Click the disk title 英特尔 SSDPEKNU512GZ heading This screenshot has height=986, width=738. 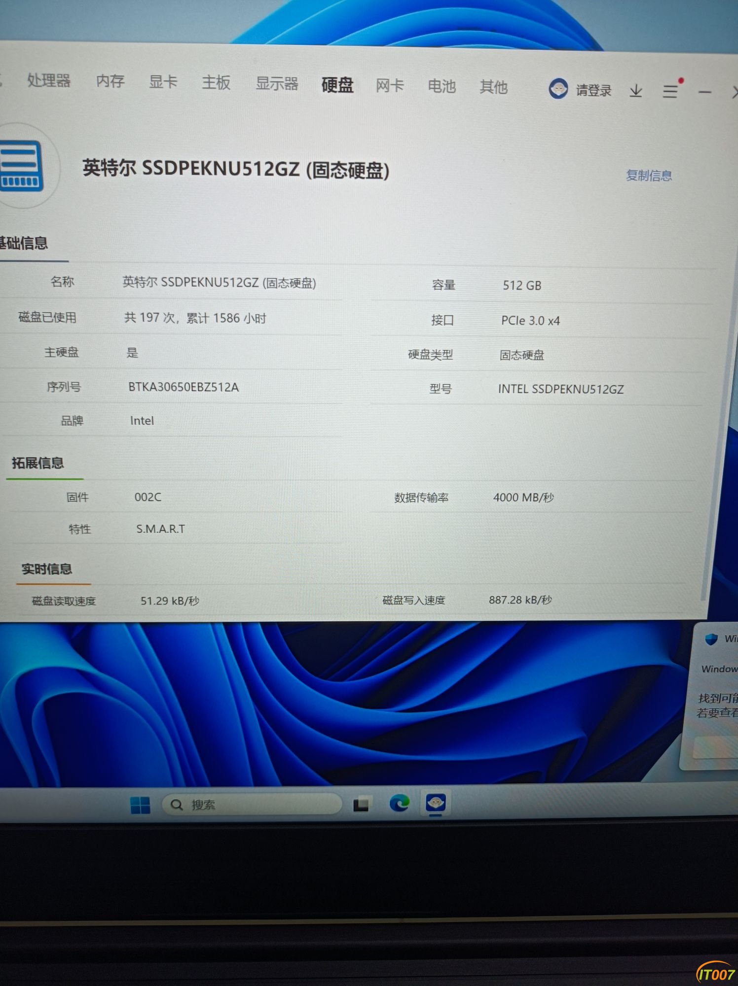pos(236,169)
